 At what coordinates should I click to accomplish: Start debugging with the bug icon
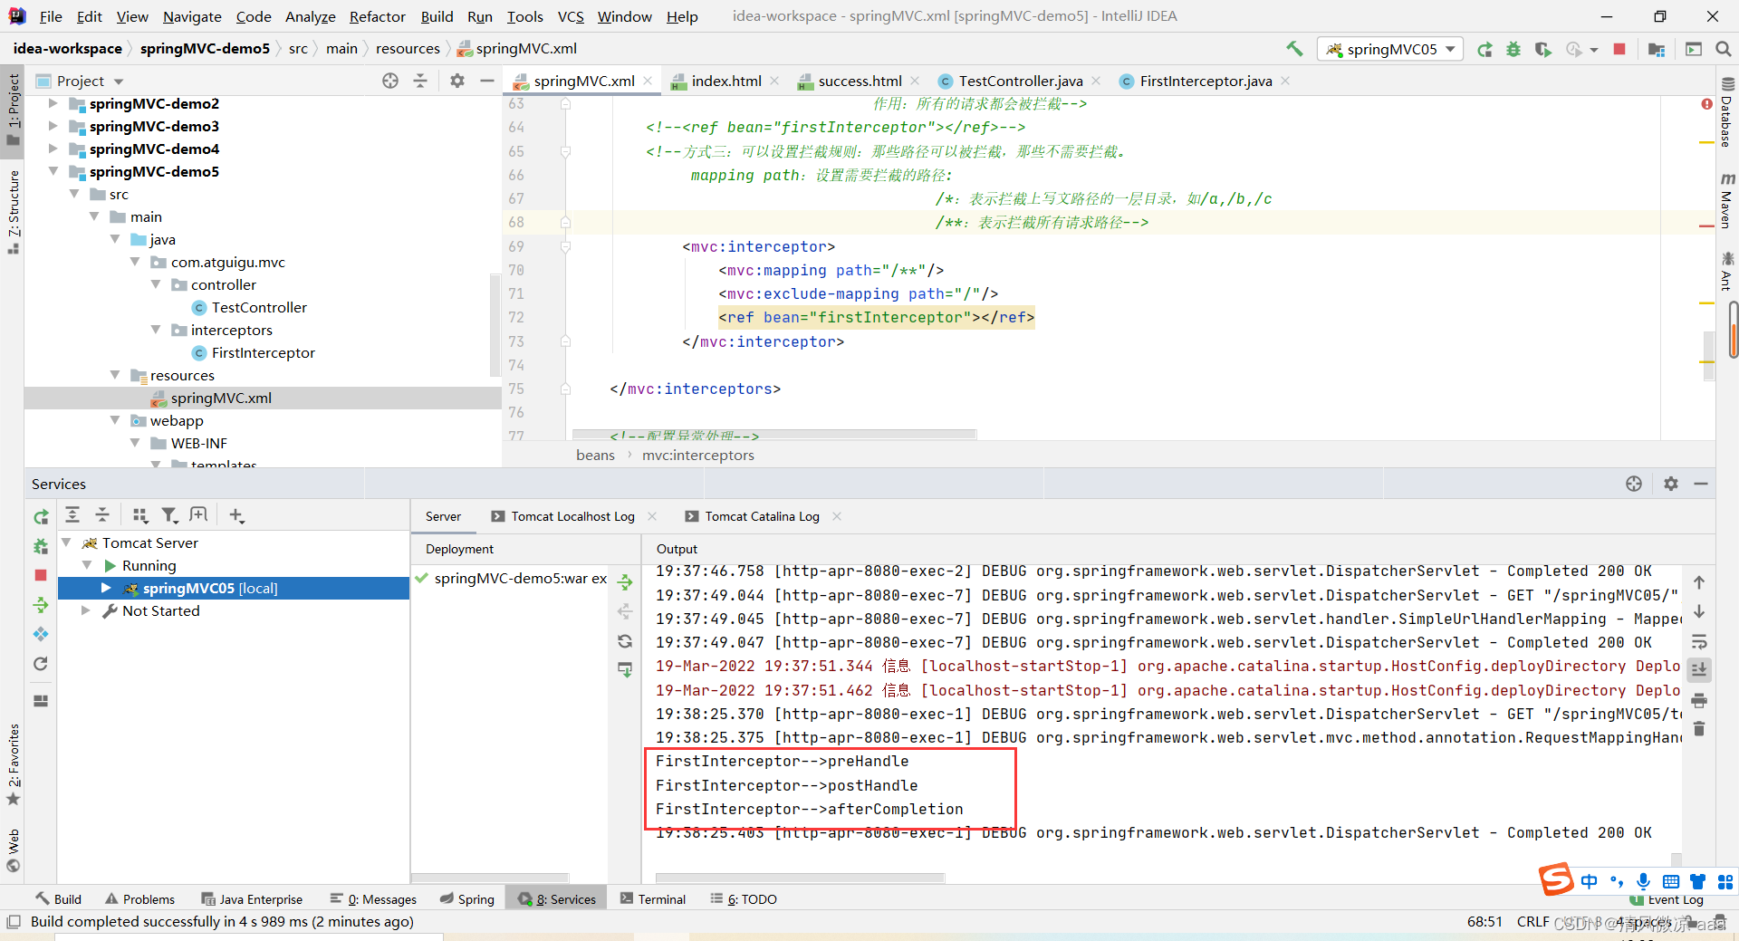pos(1513,49)
